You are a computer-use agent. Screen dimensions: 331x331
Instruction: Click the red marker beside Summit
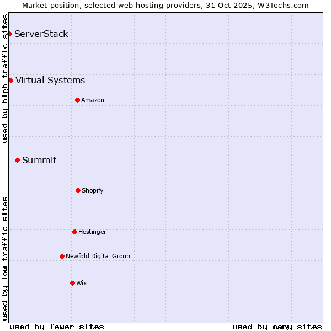coord(17,161)
